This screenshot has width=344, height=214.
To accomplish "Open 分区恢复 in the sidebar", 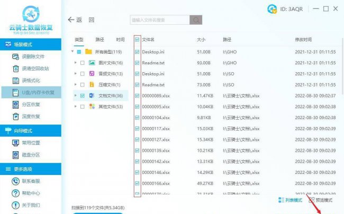I will 26,104.
